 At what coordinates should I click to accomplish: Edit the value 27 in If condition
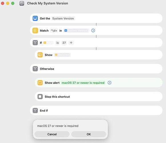(64, 43)
